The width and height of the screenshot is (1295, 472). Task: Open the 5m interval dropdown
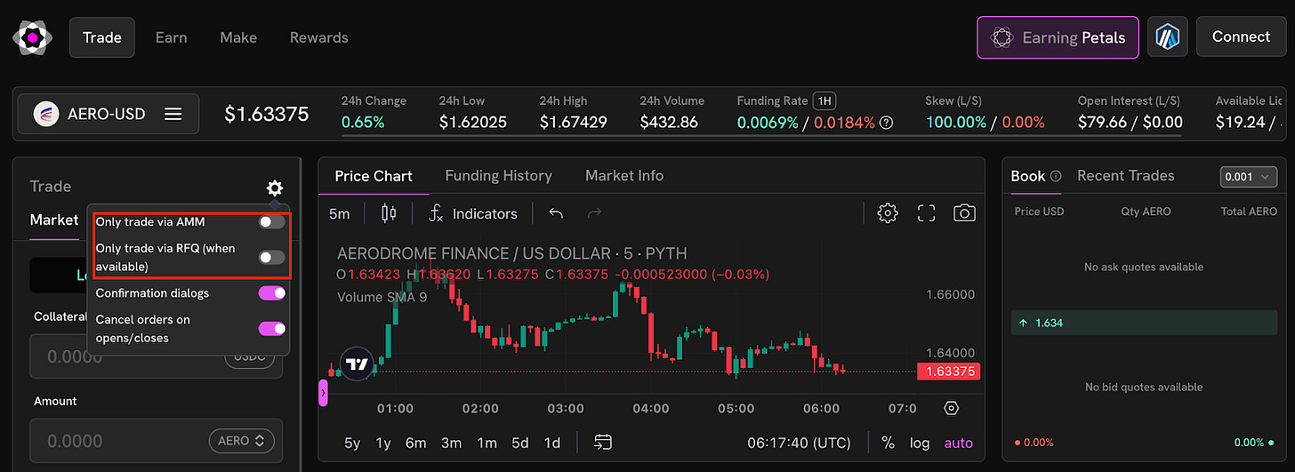[340, 213]
